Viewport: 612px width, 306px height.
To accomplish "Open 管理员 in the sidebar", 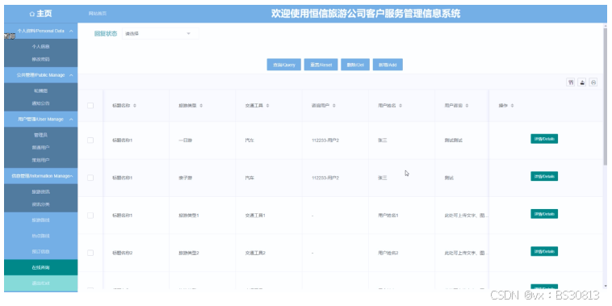I will coord(41,135).
